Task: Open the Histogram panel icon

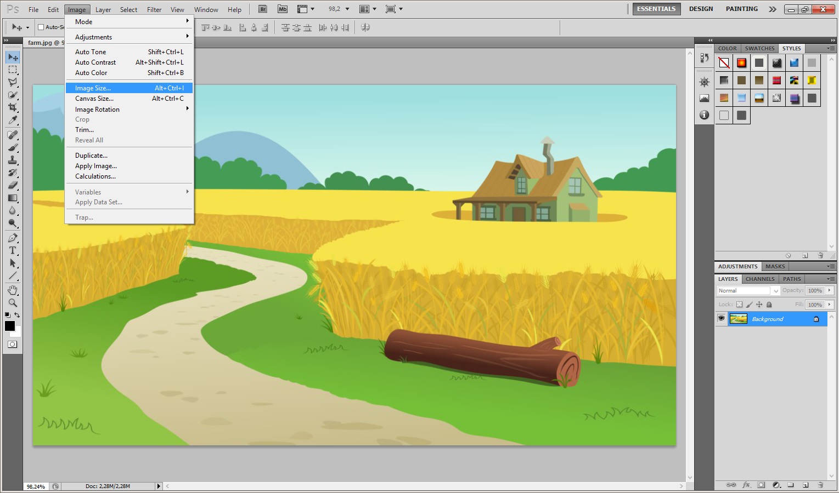Action: coord(705,99)
